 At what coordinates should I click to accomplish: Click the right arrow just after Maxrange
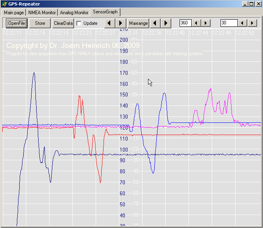point(166,23)
